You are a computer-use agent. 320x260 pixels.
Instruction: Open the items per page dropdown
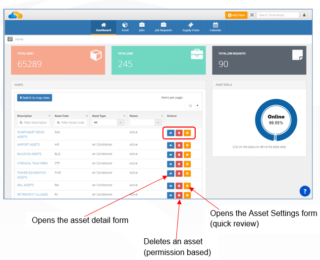pyautogui.click(x=192, y=106)
